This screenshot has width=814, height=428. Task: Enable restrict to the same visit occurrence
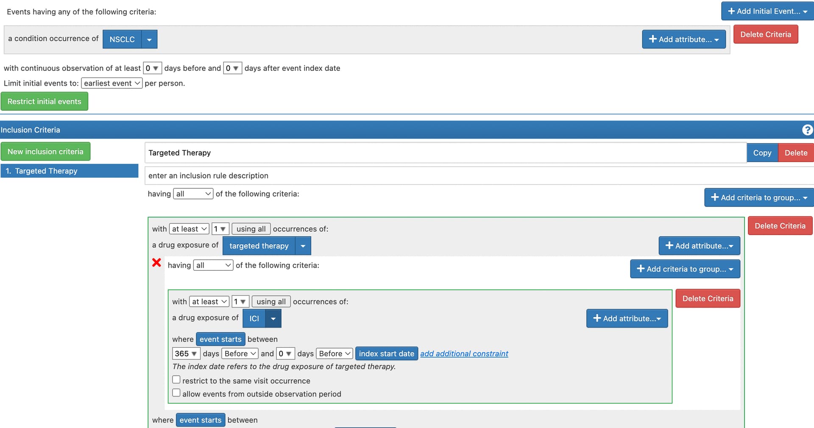(176, 380)
